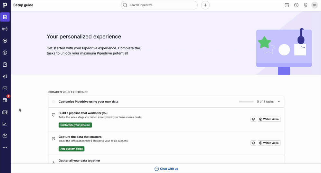Click Capture the data that matters heading
321x173 pixels.
[80, 137]
